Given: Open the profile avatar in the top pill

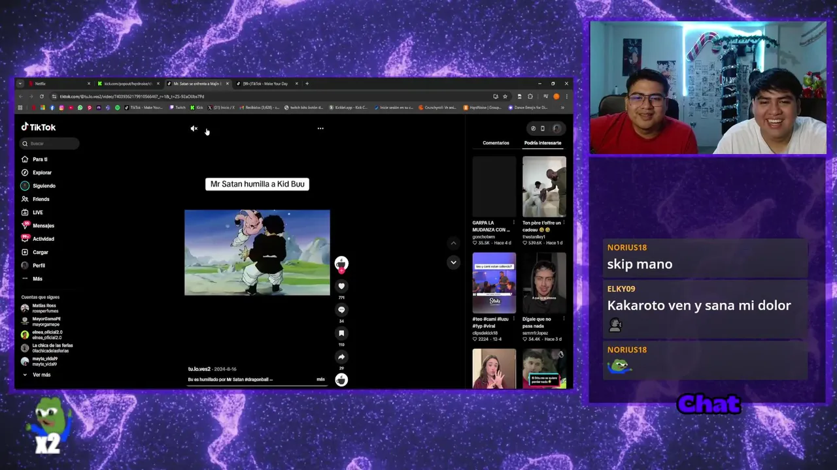Looking at the screenshot, I should [x=556, y=129].
